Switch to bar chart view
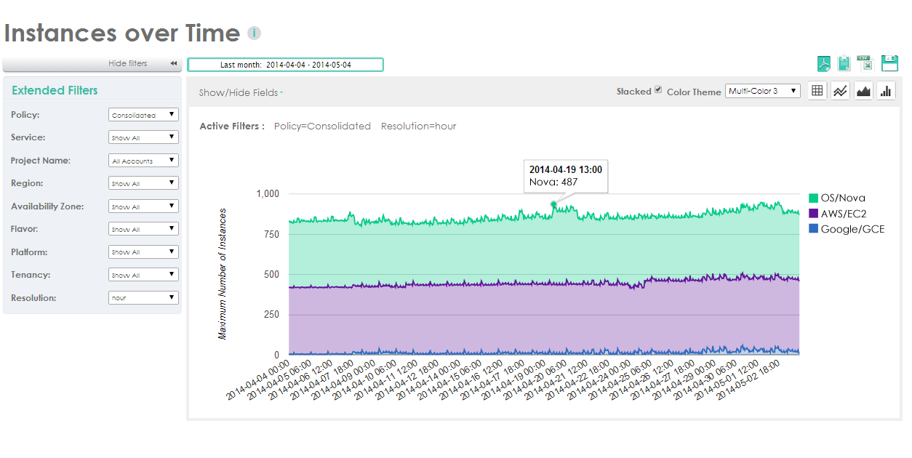The width and height of the screenshot is (912, 458). [x=886, y=91]
